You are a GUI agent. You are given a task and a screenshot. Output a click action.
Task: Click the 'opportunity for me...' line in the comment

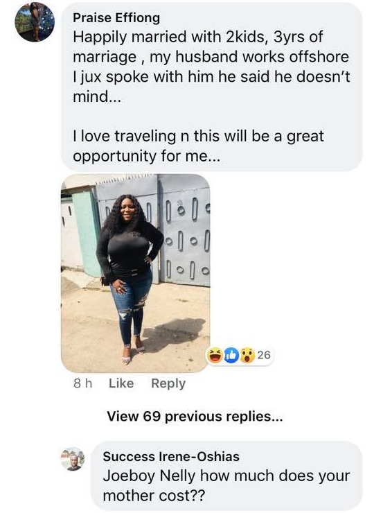click(146, 157)
